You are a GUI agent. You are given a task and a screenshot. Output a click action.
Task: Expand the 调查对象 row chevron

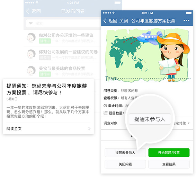click(189, 123)
